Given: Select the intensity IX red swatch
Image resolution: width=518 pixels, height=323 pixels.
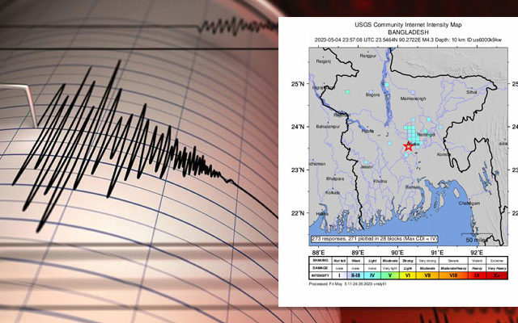Looking at the screenshot, I should click(477, 275).
